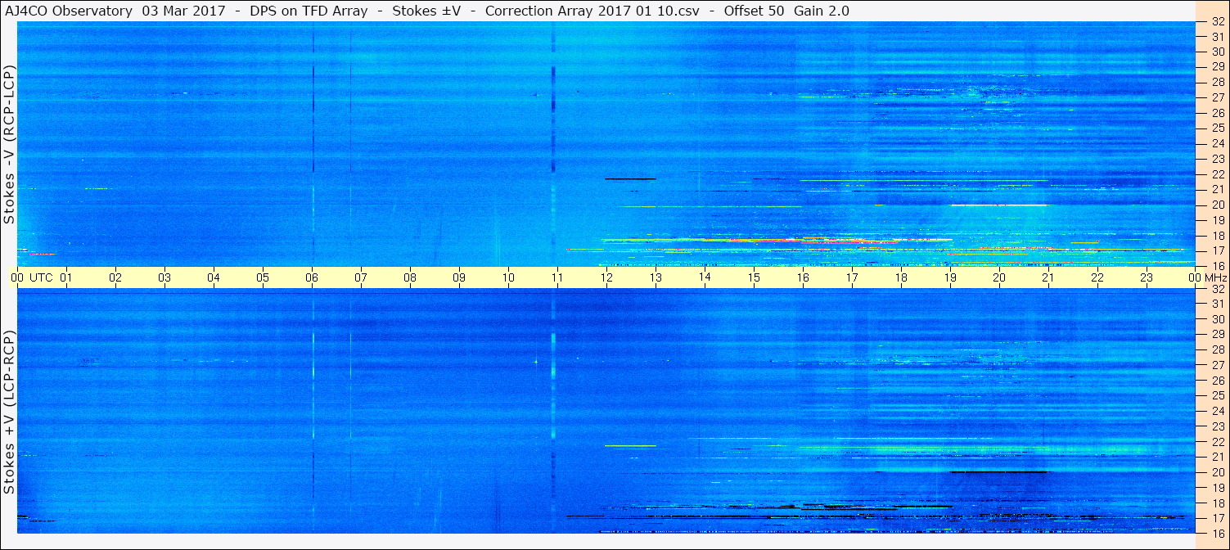Click the Stokes -V (RCP-LCP) axis label
The image size is (1230, 550).
[x=9, y=145]
